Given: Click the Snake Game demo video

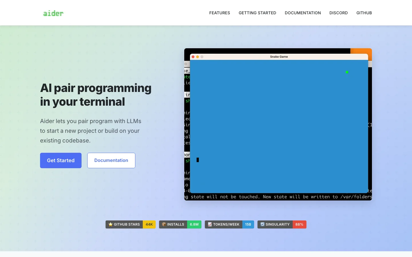Looking at the screenshot, I should click(x=278, y=125).
